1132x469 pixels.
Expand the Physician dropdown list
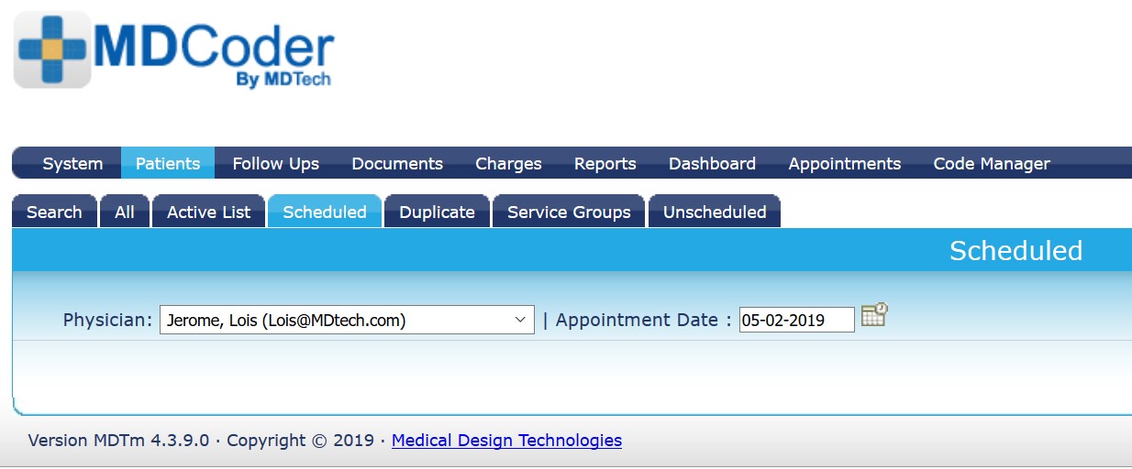(x=347, y=320)
